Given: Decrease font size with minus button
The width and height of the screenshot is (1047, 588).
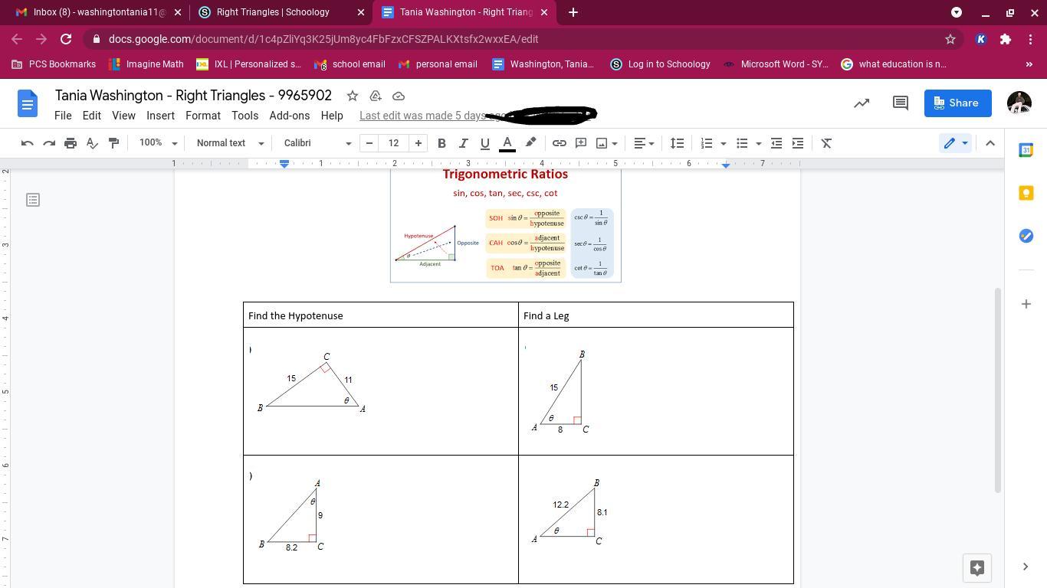Looking at the screenshot, I should click(x=369, y=143).
